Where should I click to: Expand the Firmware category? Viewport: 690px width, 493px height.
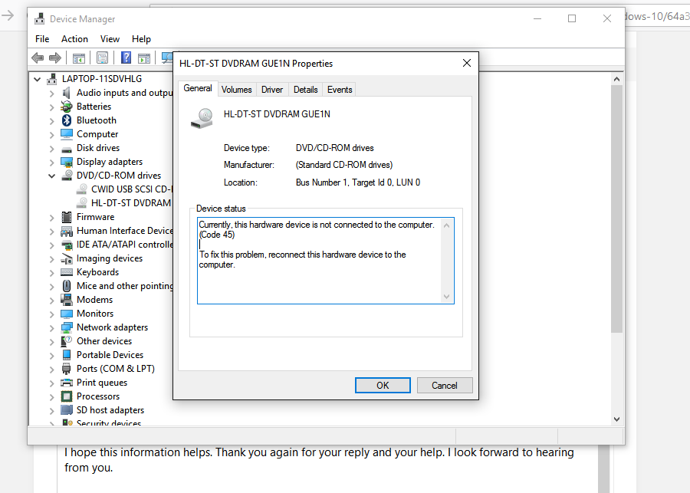[51, 218]
